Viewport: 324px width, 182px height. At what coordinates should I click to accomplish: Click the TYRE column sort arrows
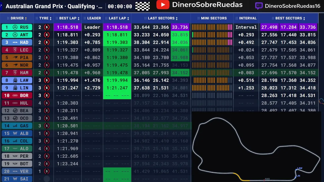pyautogui.click(x=50, y=18)
